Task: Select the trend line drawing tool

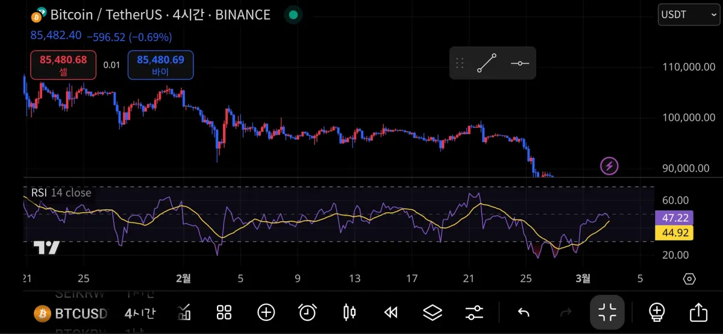Action: [487, 63]
